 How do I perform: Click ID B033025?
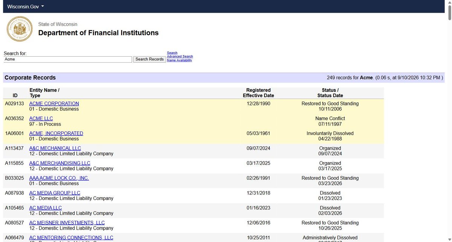click(x=14, y=178)
